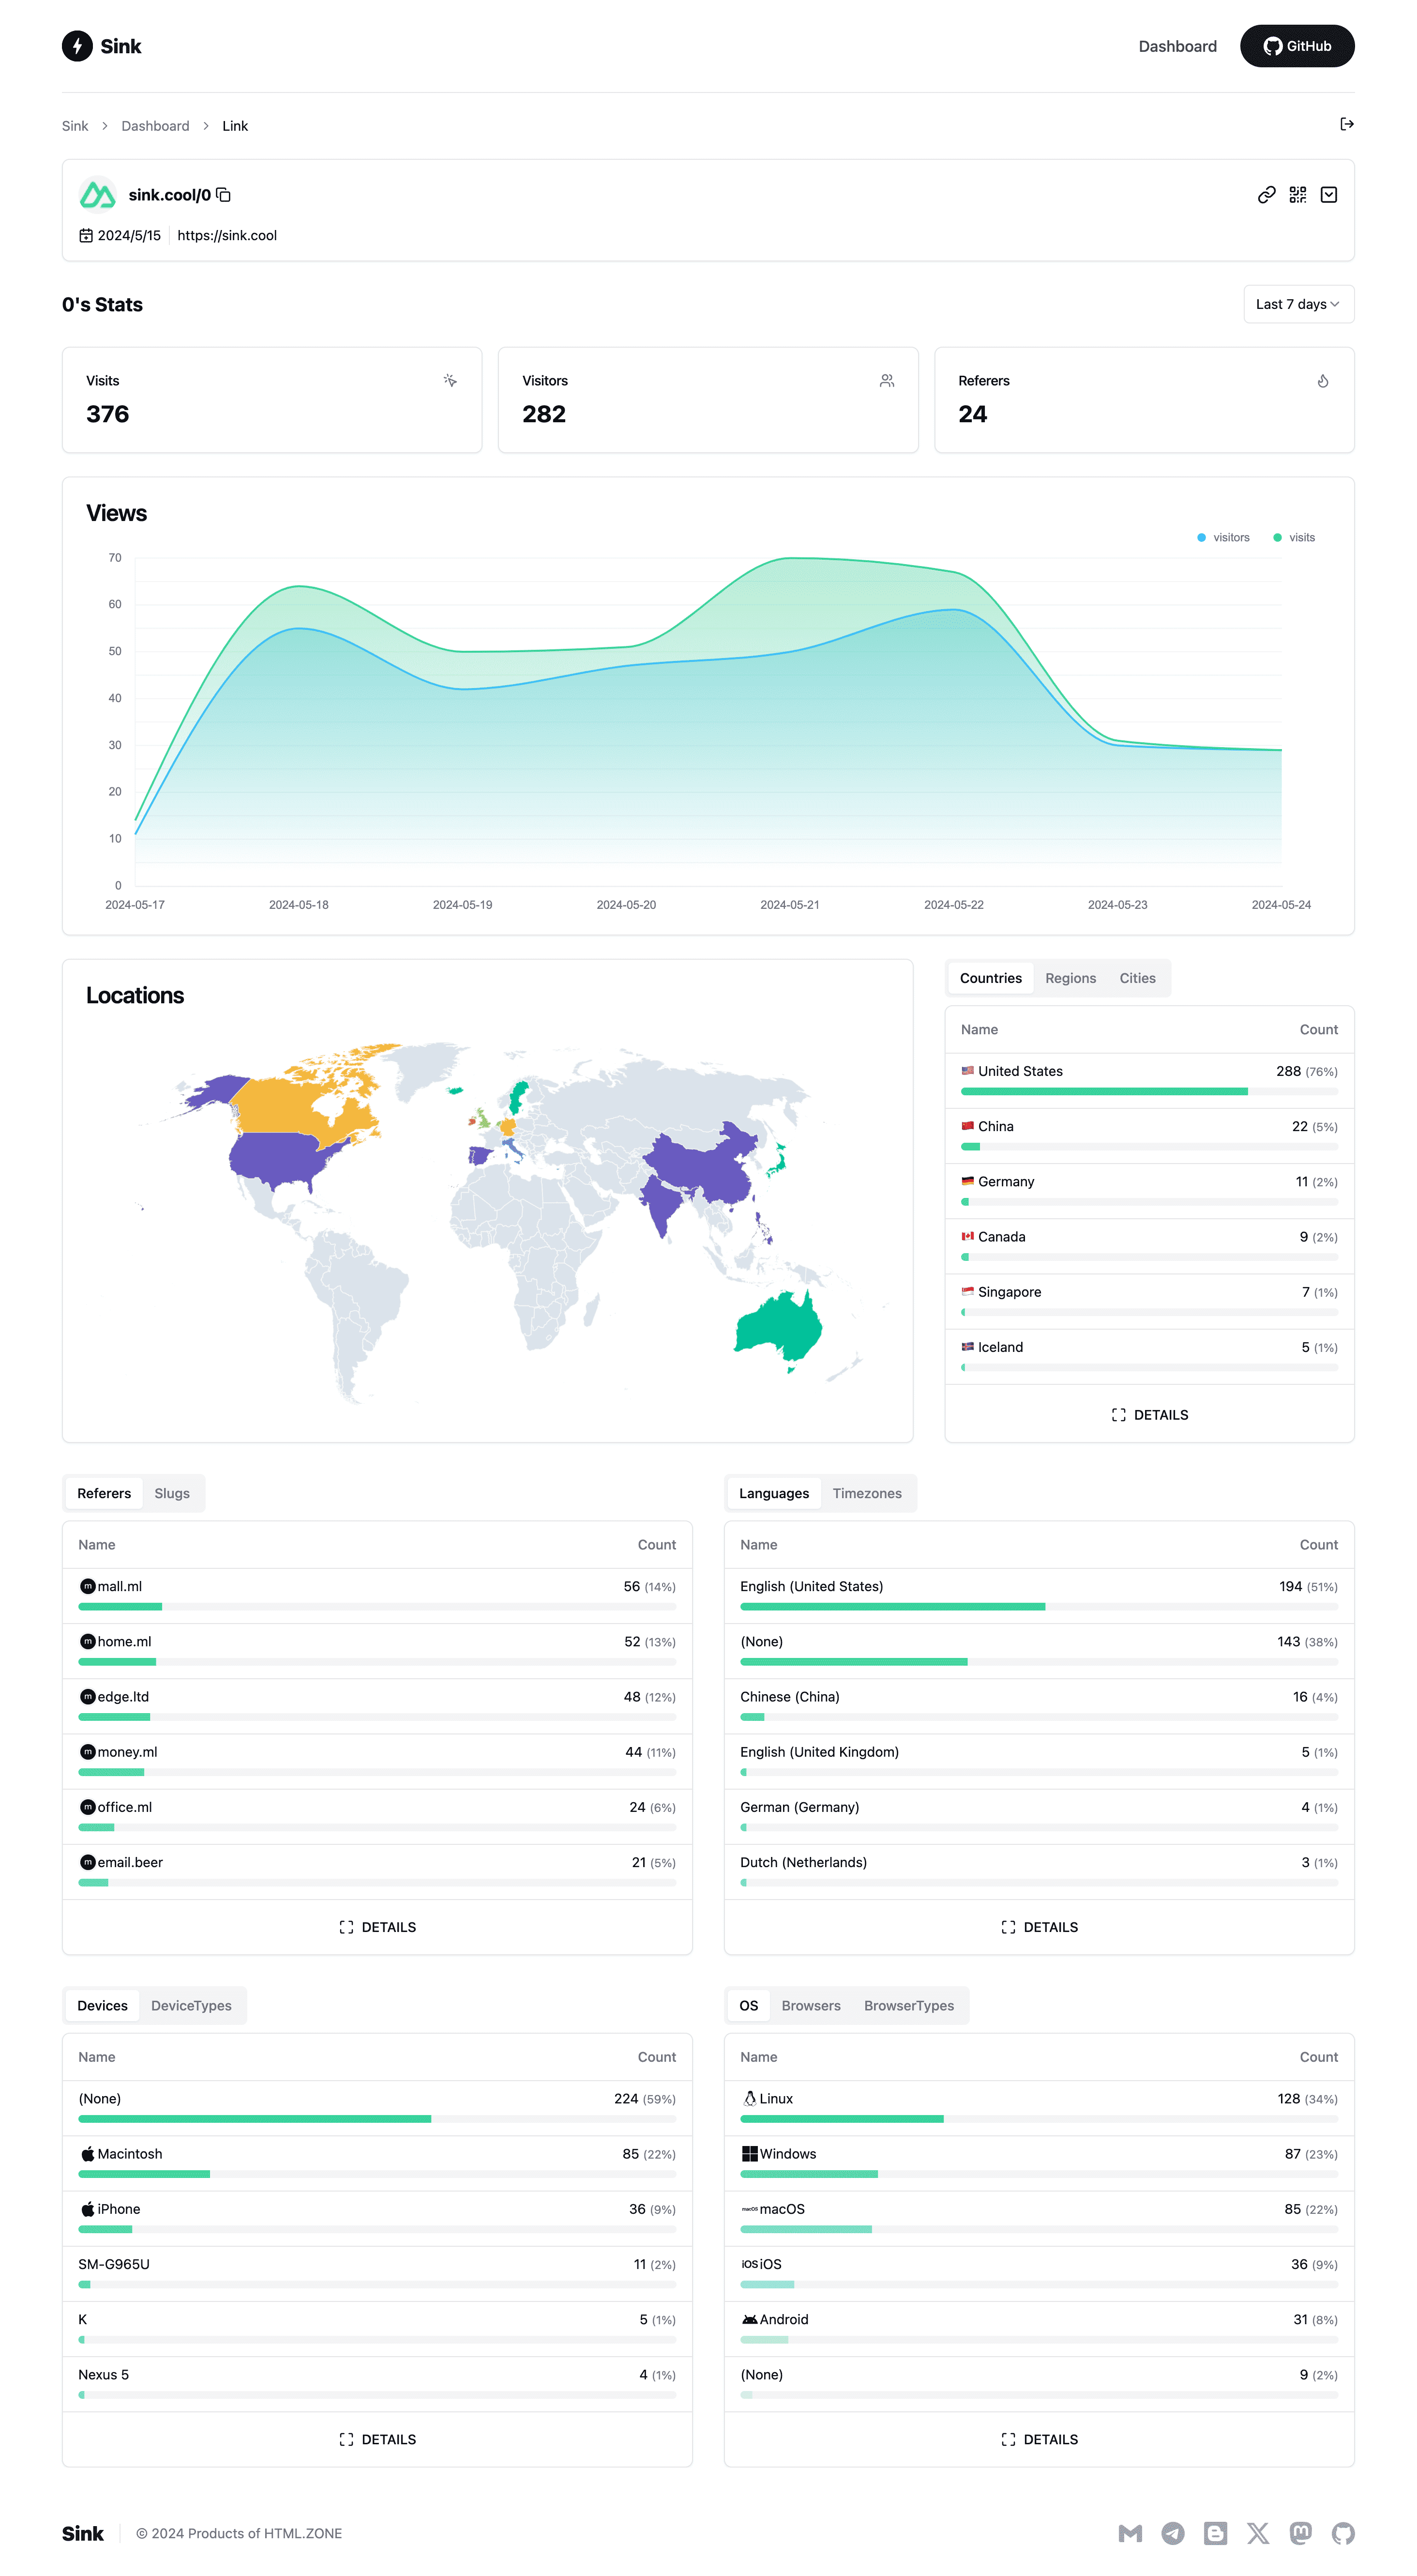1417x2576 pixels.
Task: Click the GitHub button
Action: click(x=1296, y=46)
